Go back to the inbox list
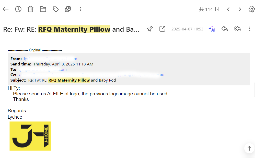Viewport: 255px width, 158px height. pos(6,9)
